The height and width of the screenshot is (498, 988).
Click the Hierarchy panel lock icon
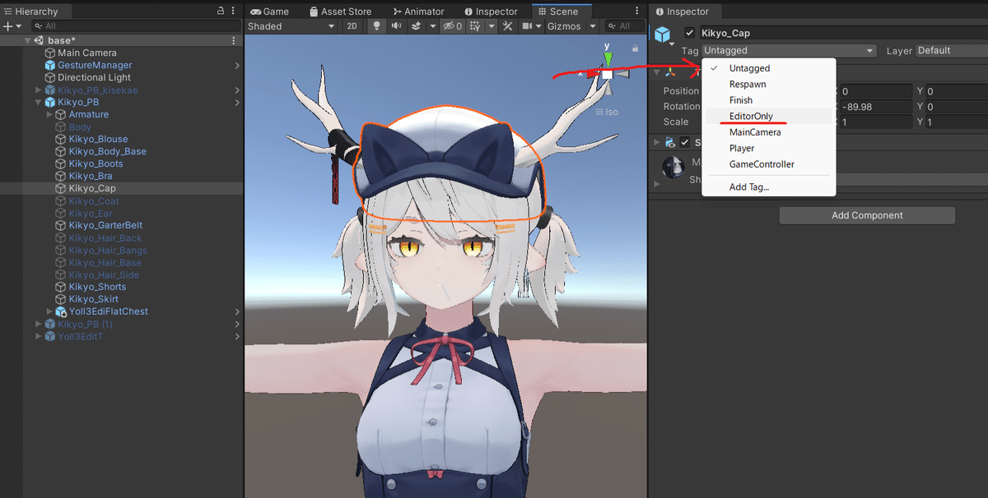pyautogui.click(x=221, y=12)
